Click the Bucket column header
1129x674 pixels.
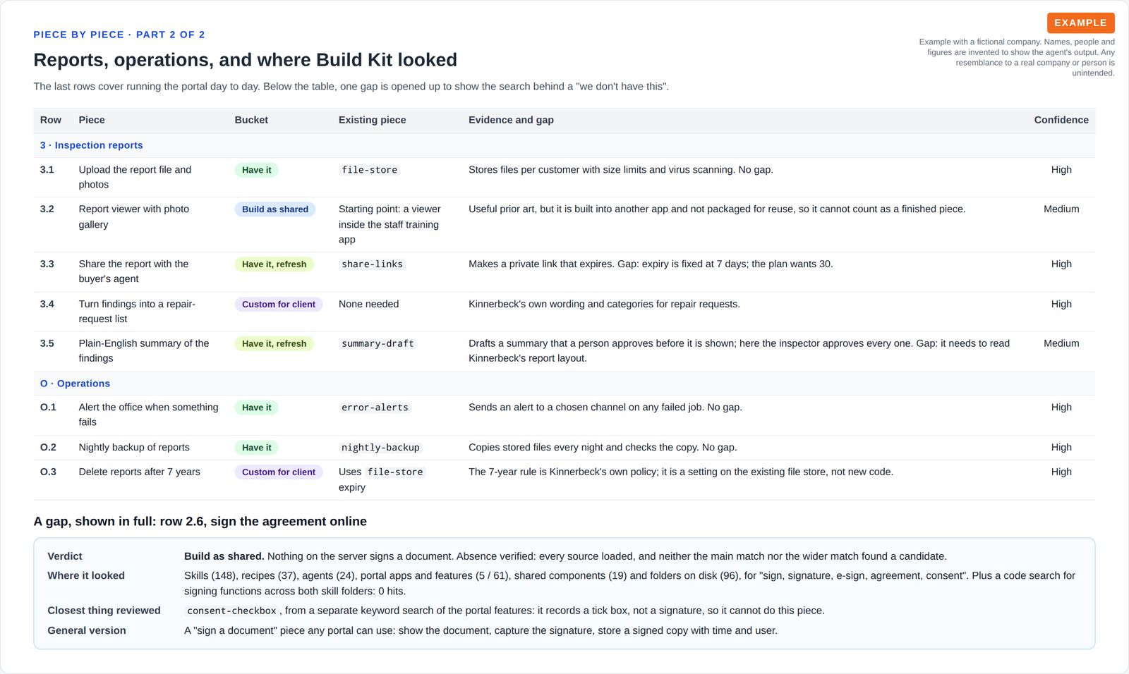pyautogui.click(x=251, y=120)
